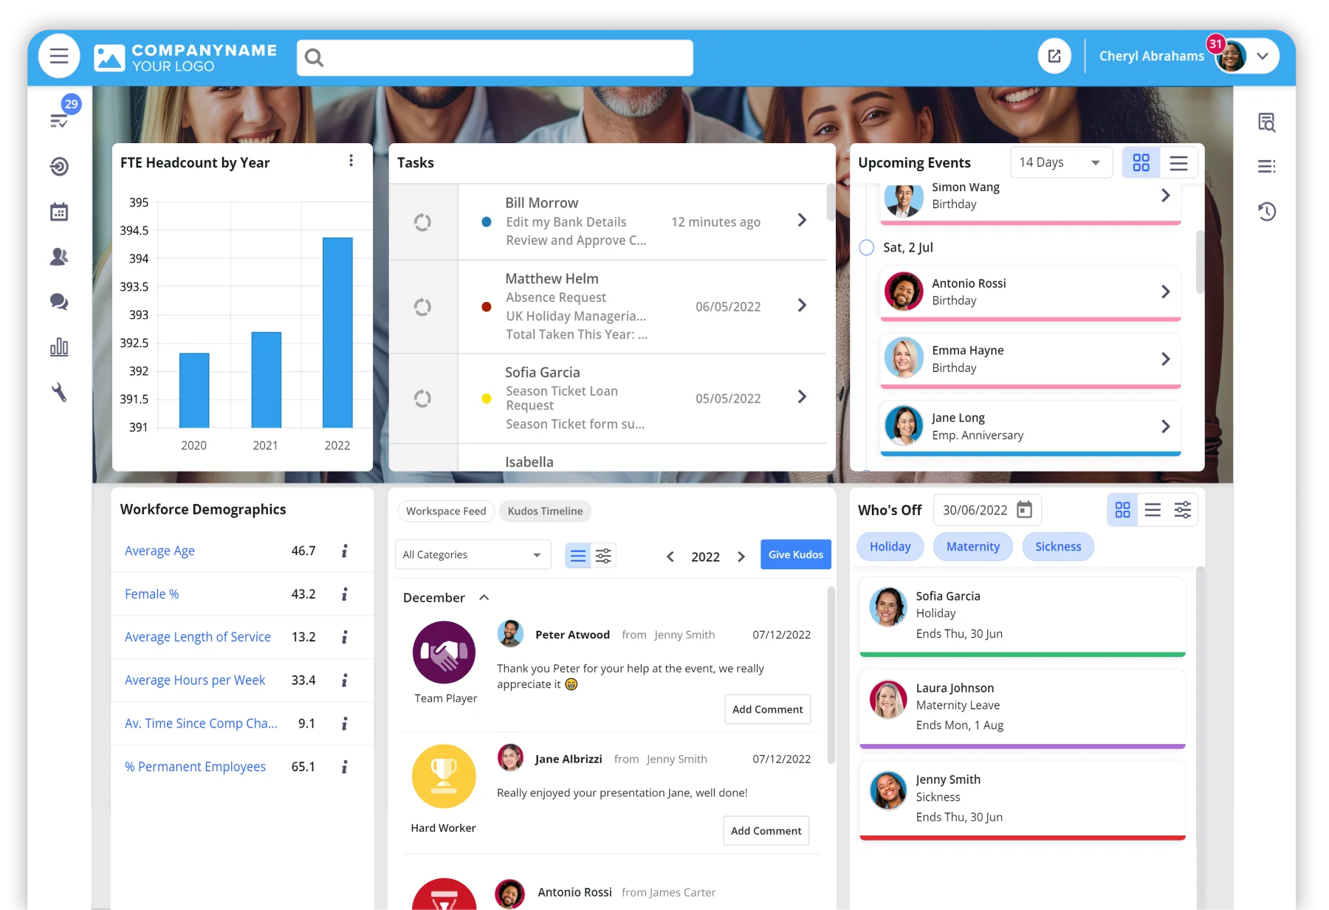The image size is (1329, 910).
Task: Select the Goals target icon in sidebar
Action: [59, 166]
